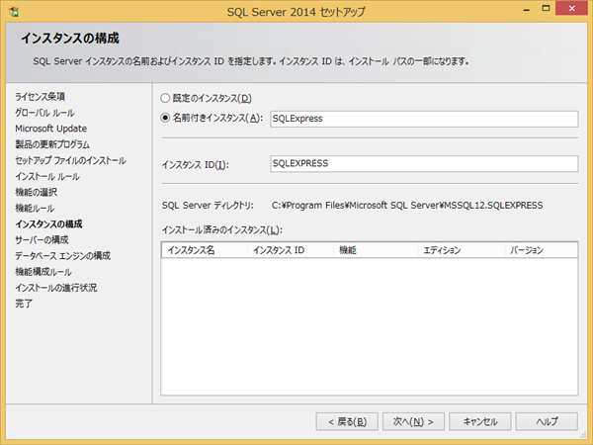593x445 pixels.
Task: Click the 戻る(B) back button
Action: [347, 421]
